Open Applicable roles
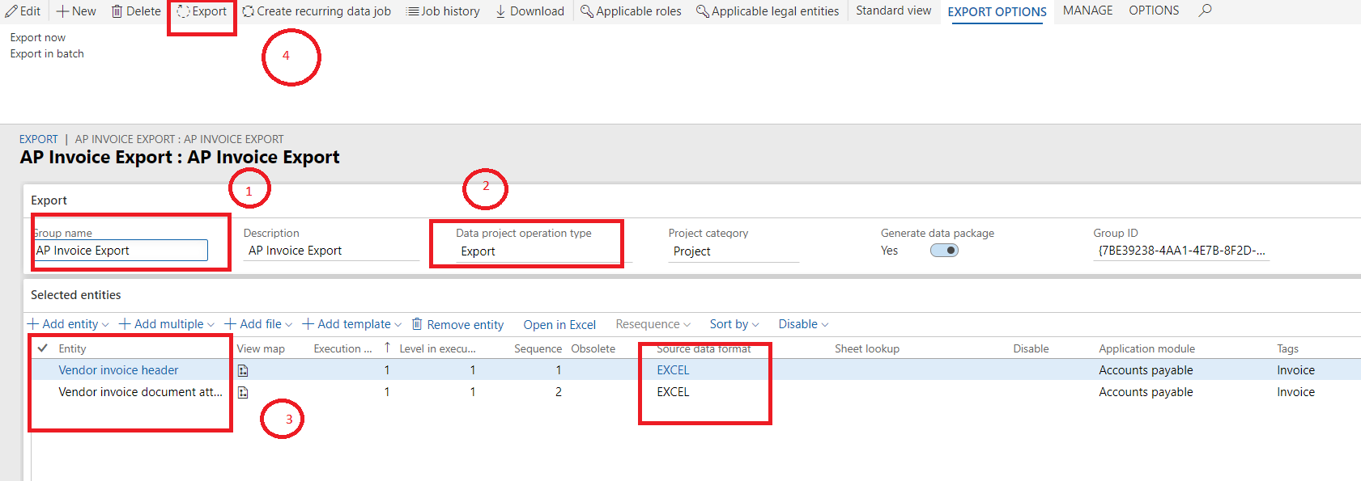1361x481 pixels. click(x=631, y=11)
